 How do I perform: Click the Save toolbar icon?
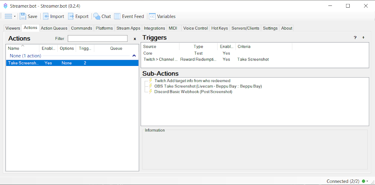coord(23,16)
